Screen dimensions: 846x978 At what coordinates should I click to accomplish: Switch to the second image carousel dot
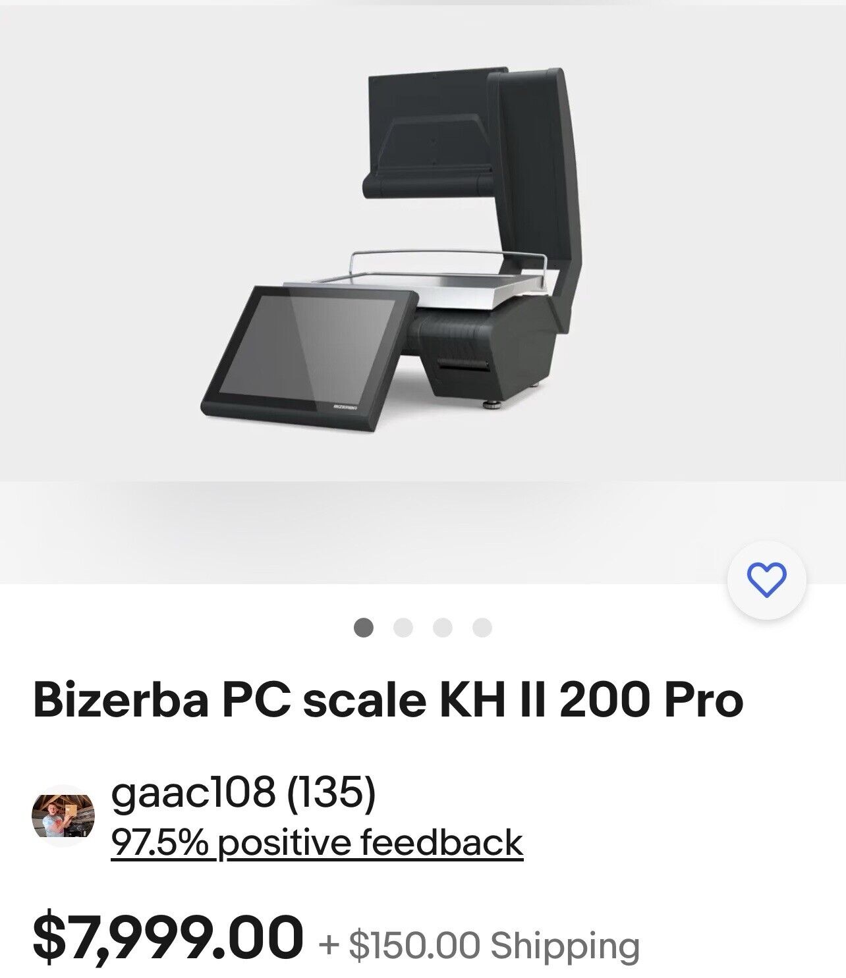(403, 628)
